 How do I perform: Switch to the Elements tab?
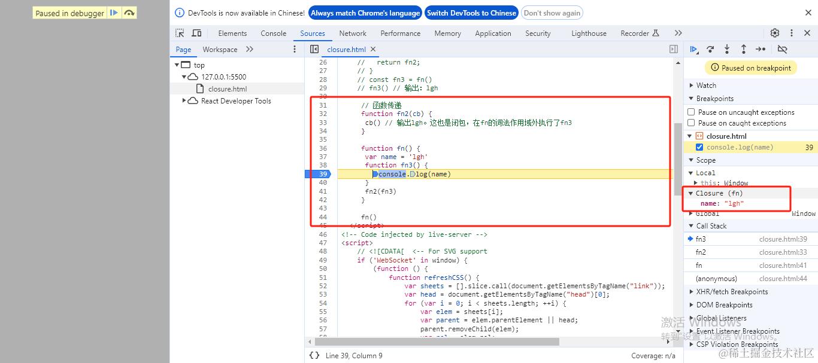click(x=232, y=33)
